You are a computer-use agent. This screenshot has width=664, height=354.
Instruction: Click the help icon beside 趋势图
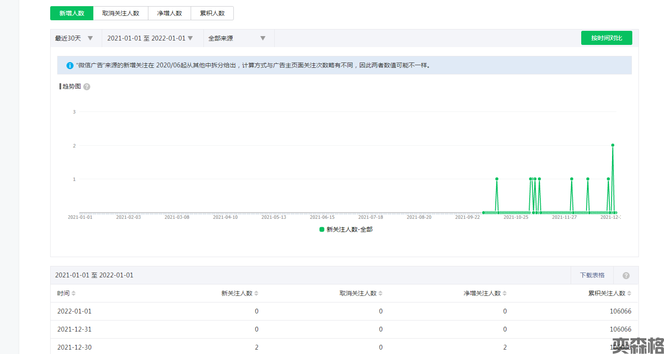click(87, 87)
